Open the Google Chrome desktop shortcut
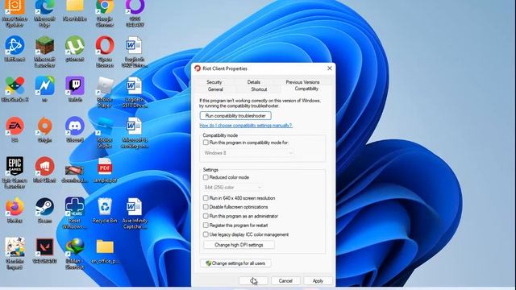The height and width of the screenshot is (290, 516). click(x=105, y=8)
